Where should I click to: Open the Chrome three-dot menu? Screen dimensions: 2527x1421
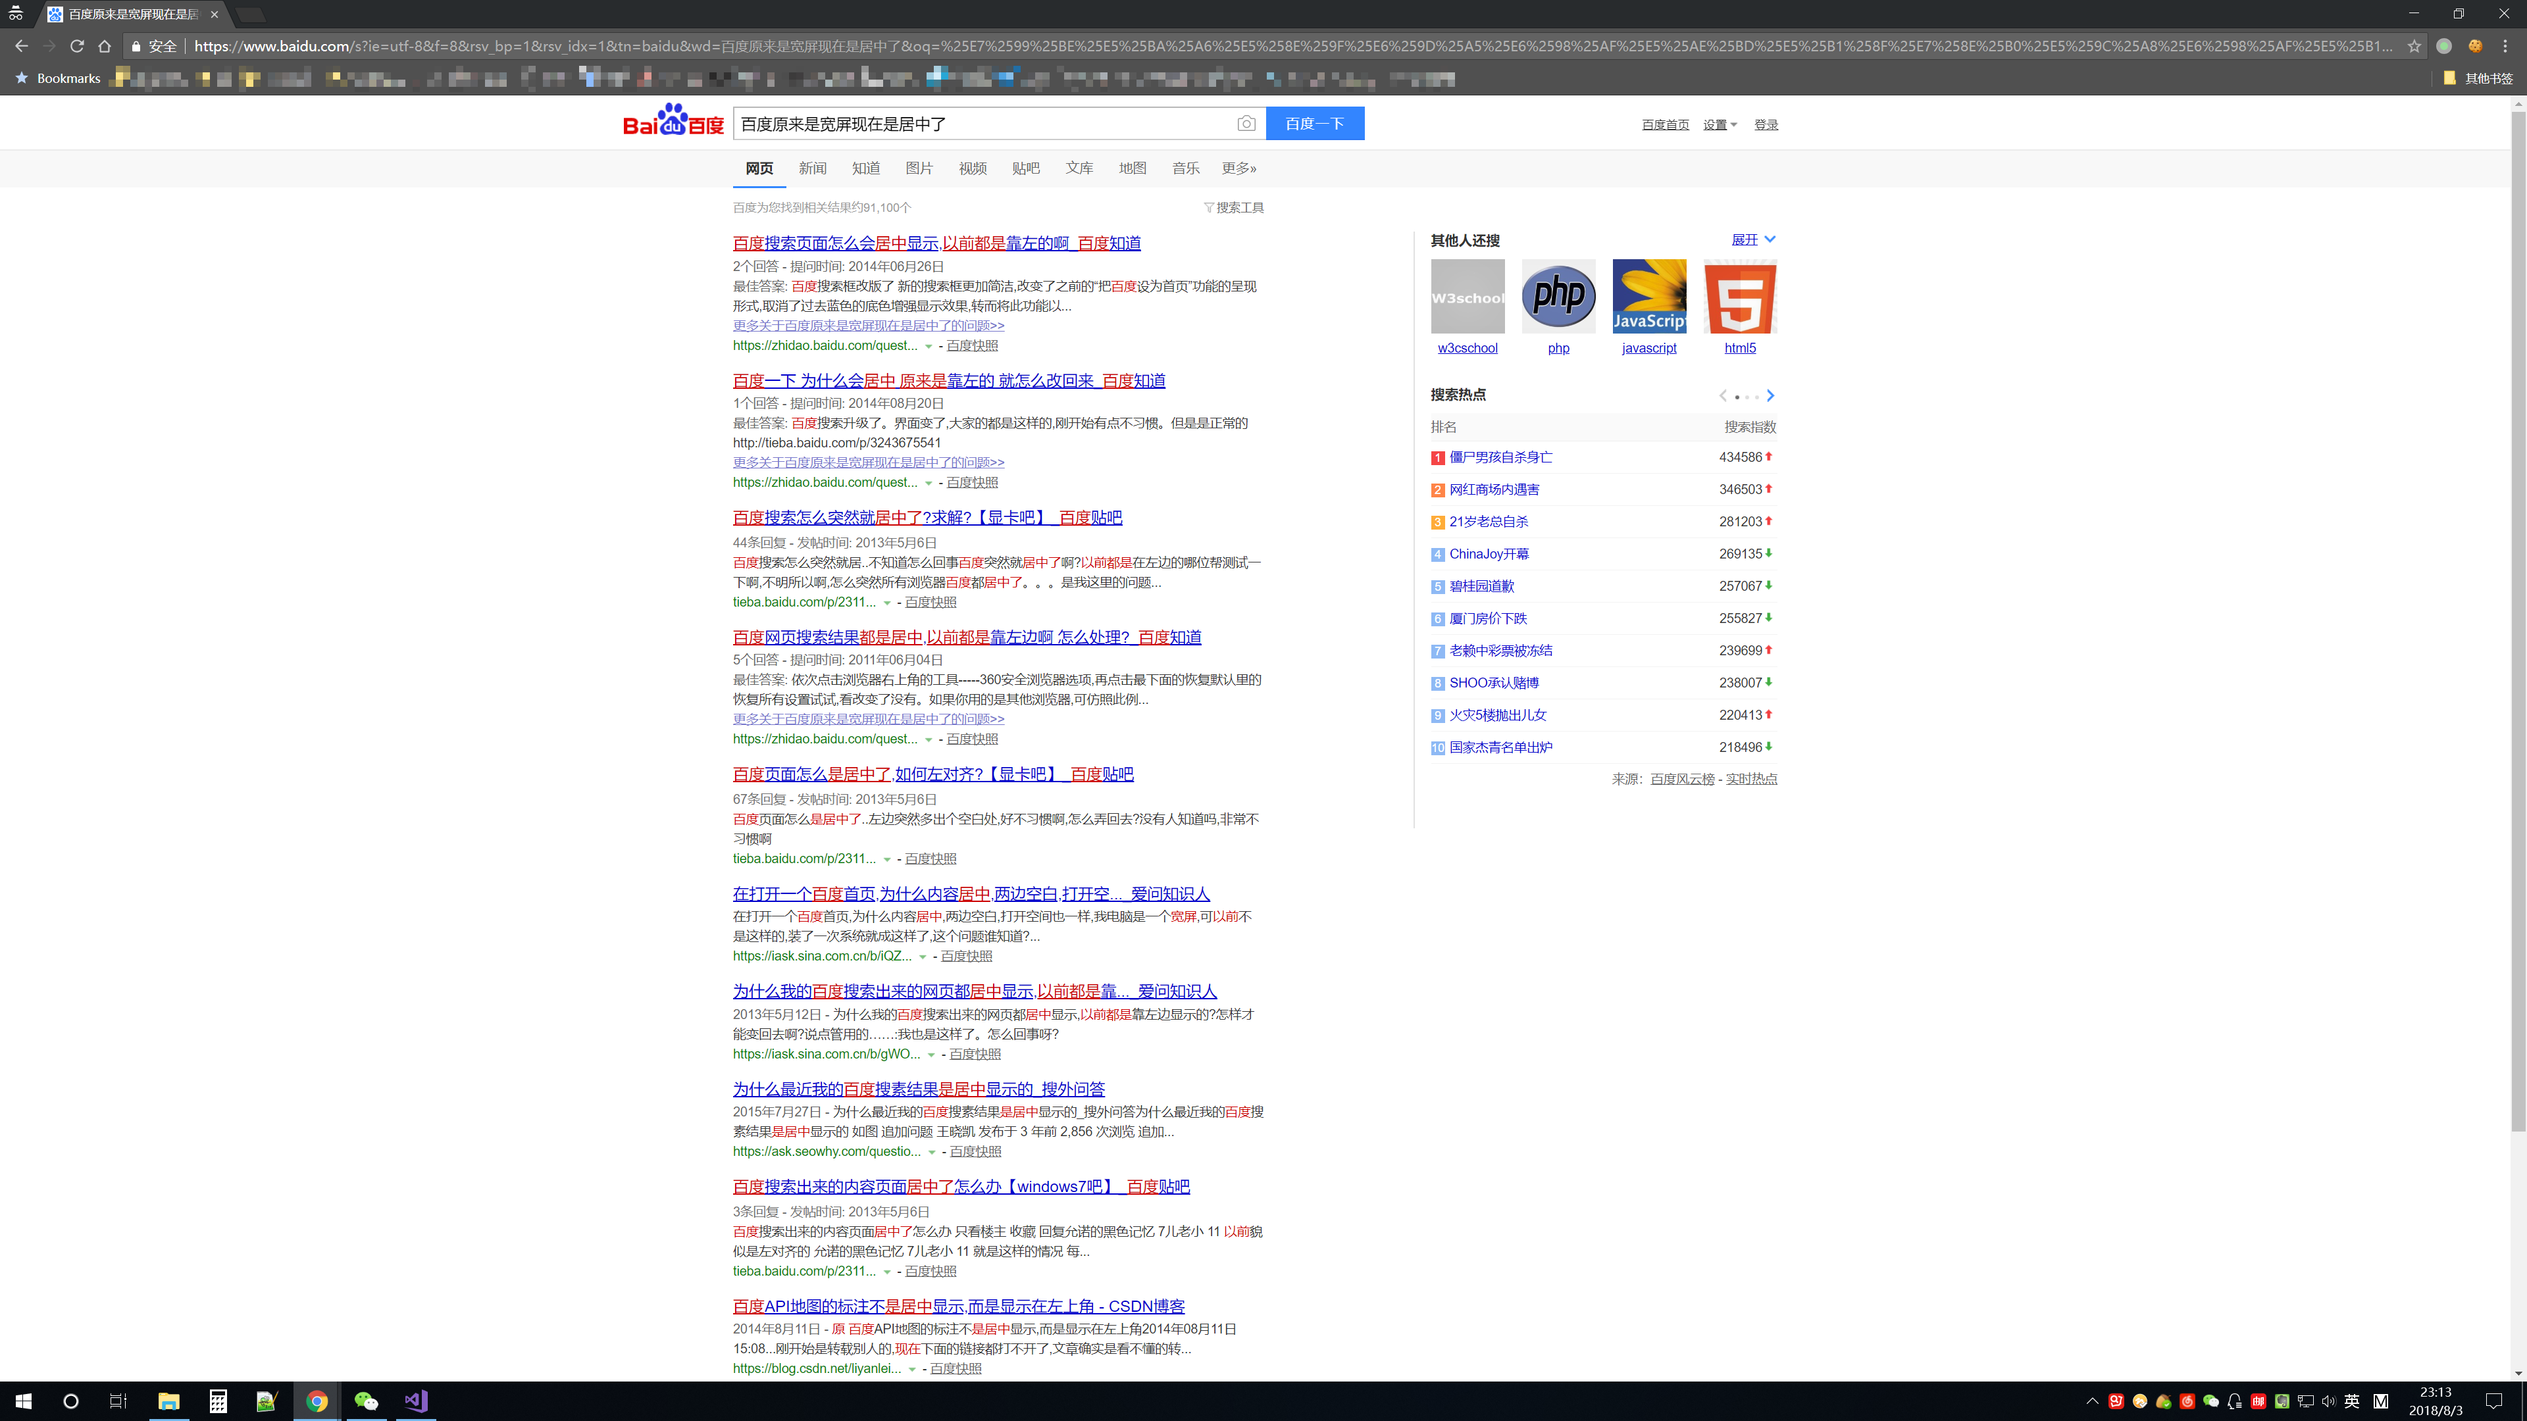2505,46
